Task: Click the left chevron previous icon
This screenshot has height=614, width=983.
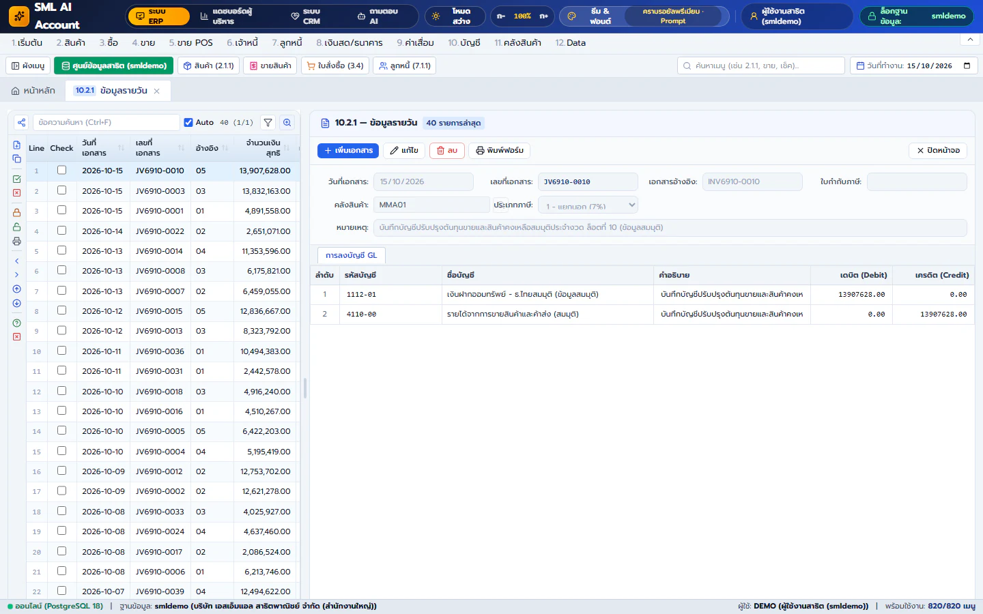Action: [16, 261]
